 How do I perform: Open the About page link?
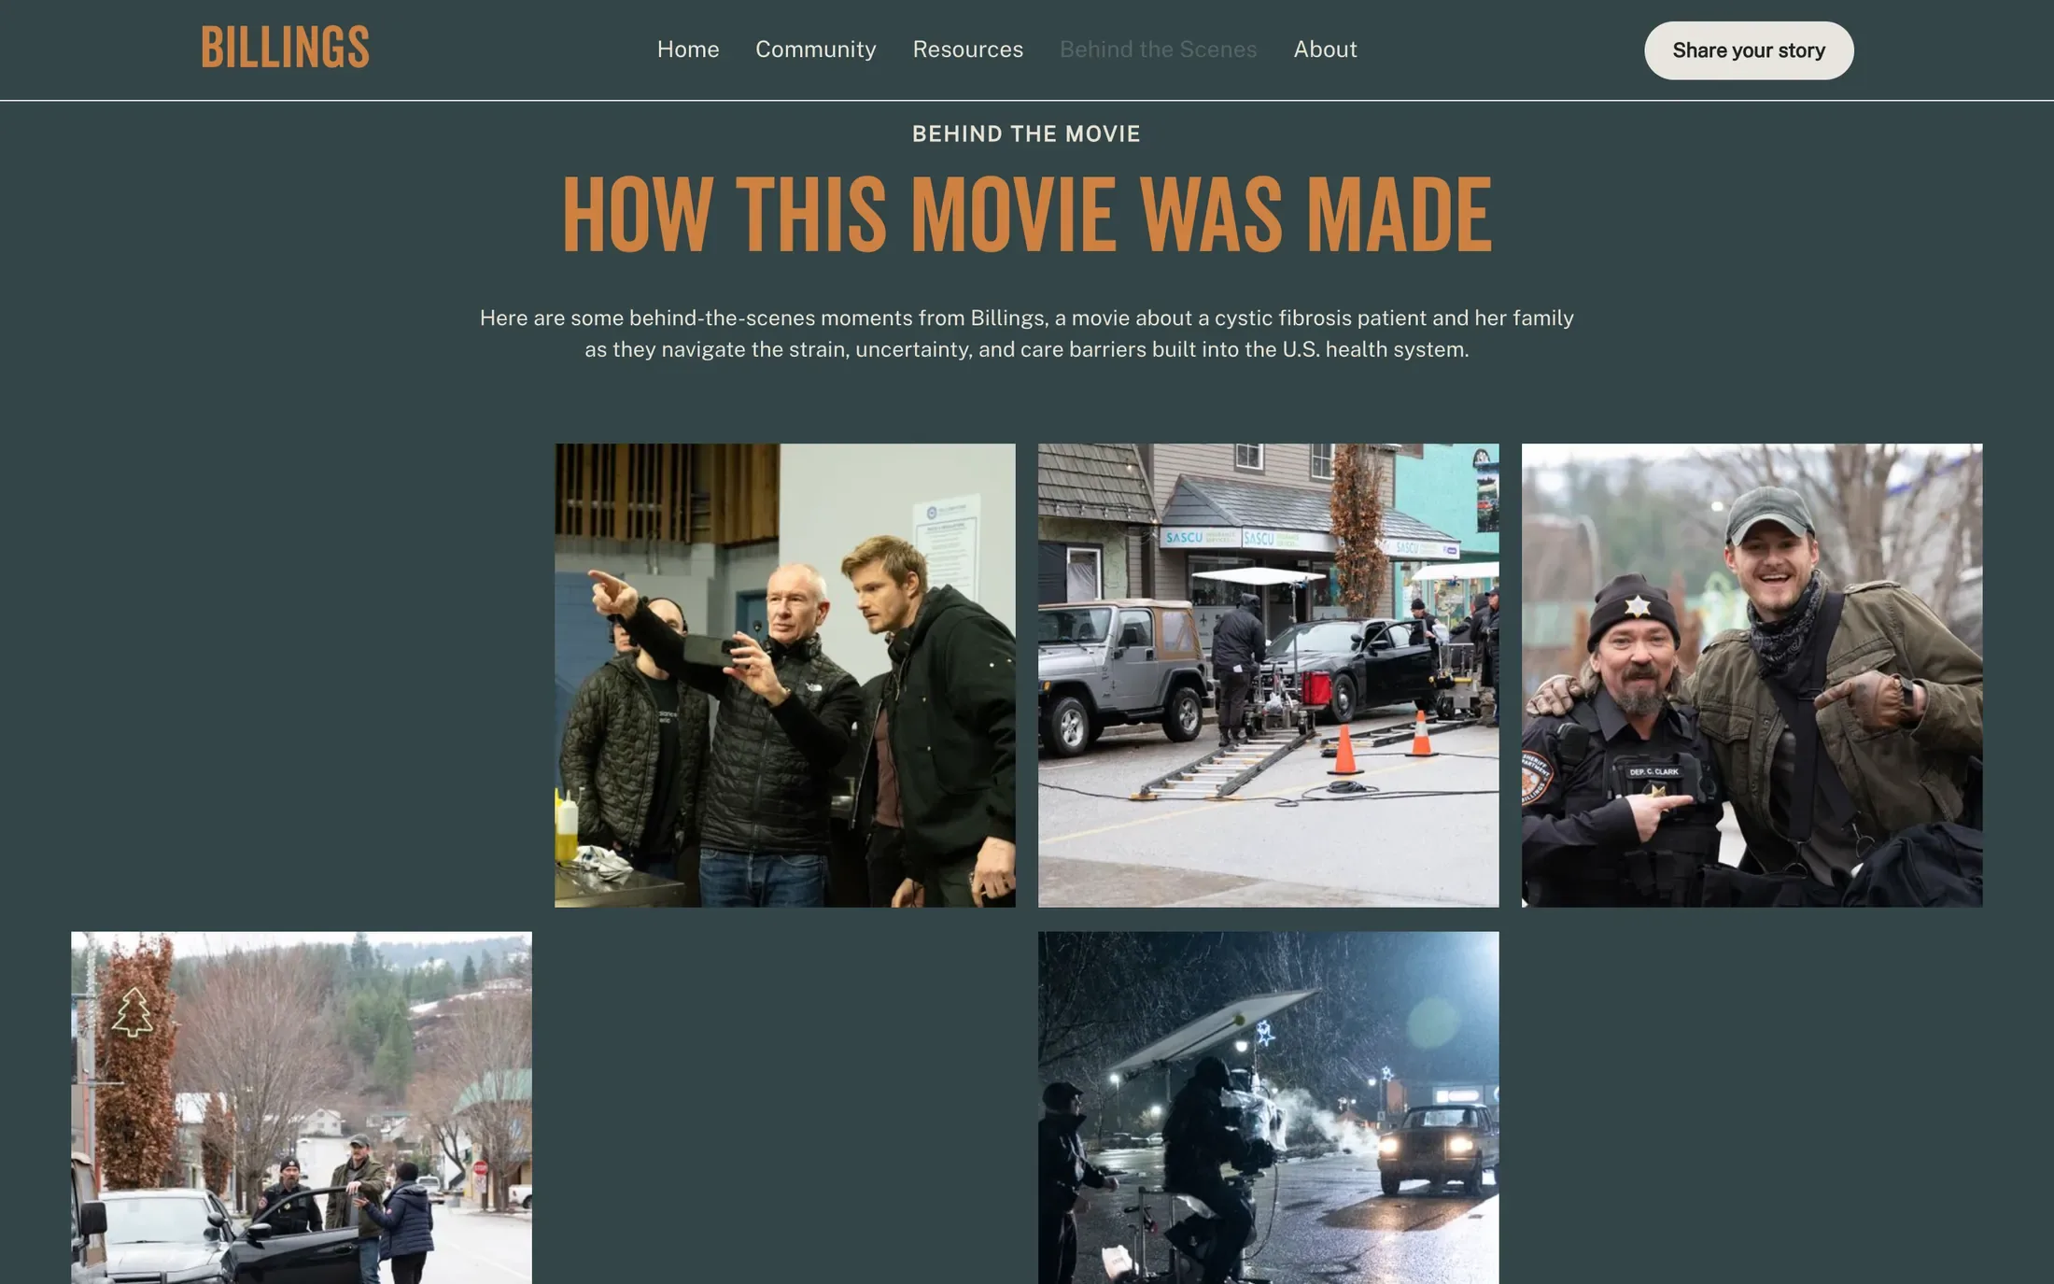tap(1326, 49)
